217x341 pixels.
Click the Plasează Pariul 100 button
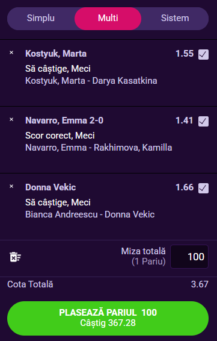pyautogui.click(x=108, y=318)
